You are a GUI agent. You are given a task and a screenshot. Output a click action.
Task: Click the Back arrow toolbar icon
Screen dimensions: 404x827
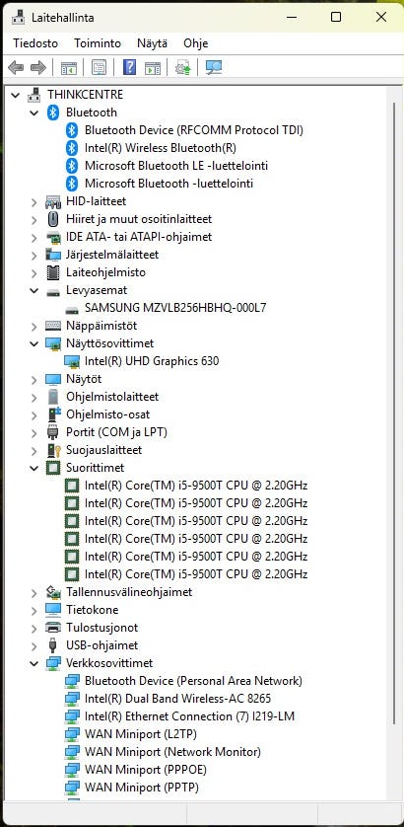tap(16, 67)
